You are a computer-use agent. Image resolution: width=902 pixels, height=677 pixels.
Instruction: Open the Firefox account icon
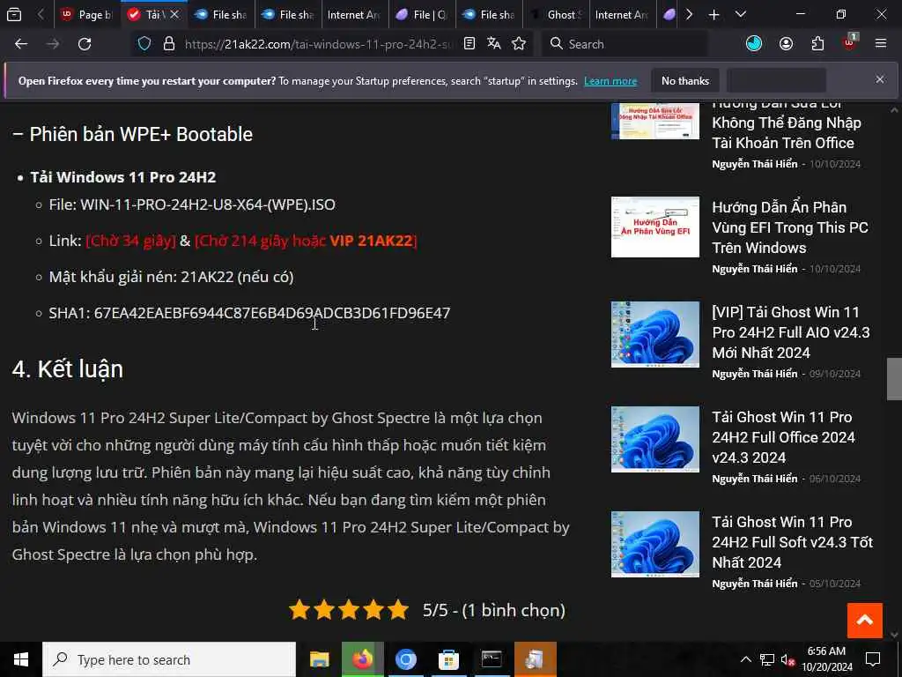pos(786,44)
